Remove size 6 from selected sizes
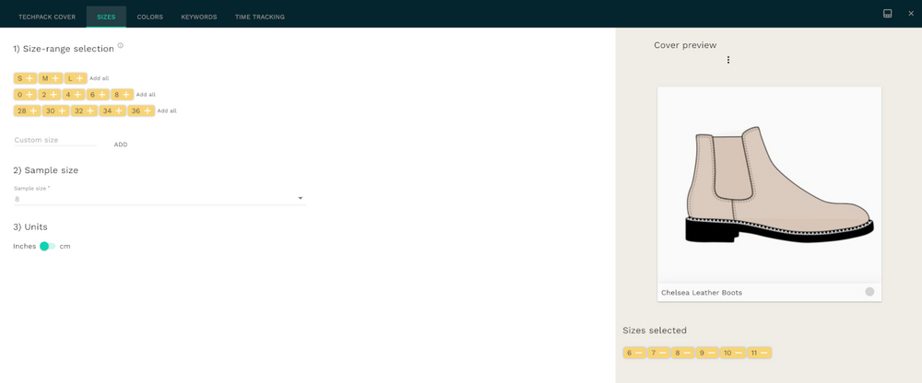The image size is (922, 383). point(638,353)
